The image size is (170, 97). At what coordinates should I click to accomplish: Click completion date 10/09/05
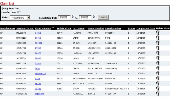point(141,63)
